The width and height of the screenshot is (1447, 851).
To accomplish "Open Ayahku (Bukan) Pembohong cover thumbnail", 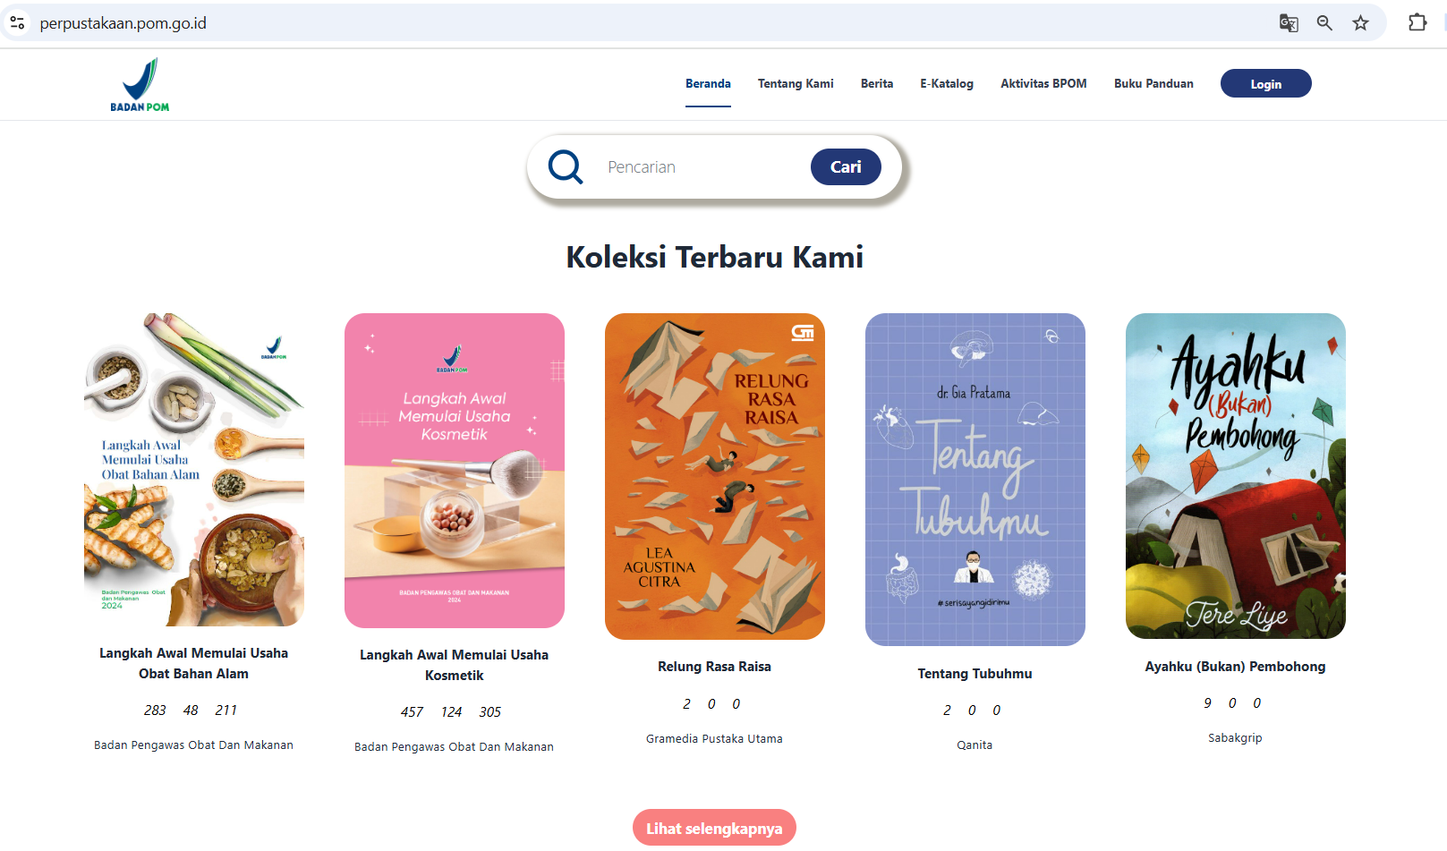I will [x=1236, y=476].
